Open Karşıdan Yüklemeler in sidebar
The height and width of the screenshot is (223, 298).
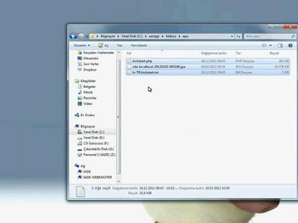(96, 53)
